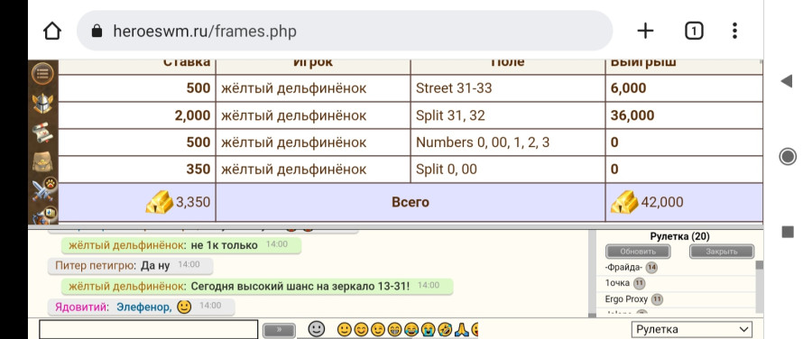Select user 1очка in the list
This screenshot has width=812, height=339.
(617, 283)
